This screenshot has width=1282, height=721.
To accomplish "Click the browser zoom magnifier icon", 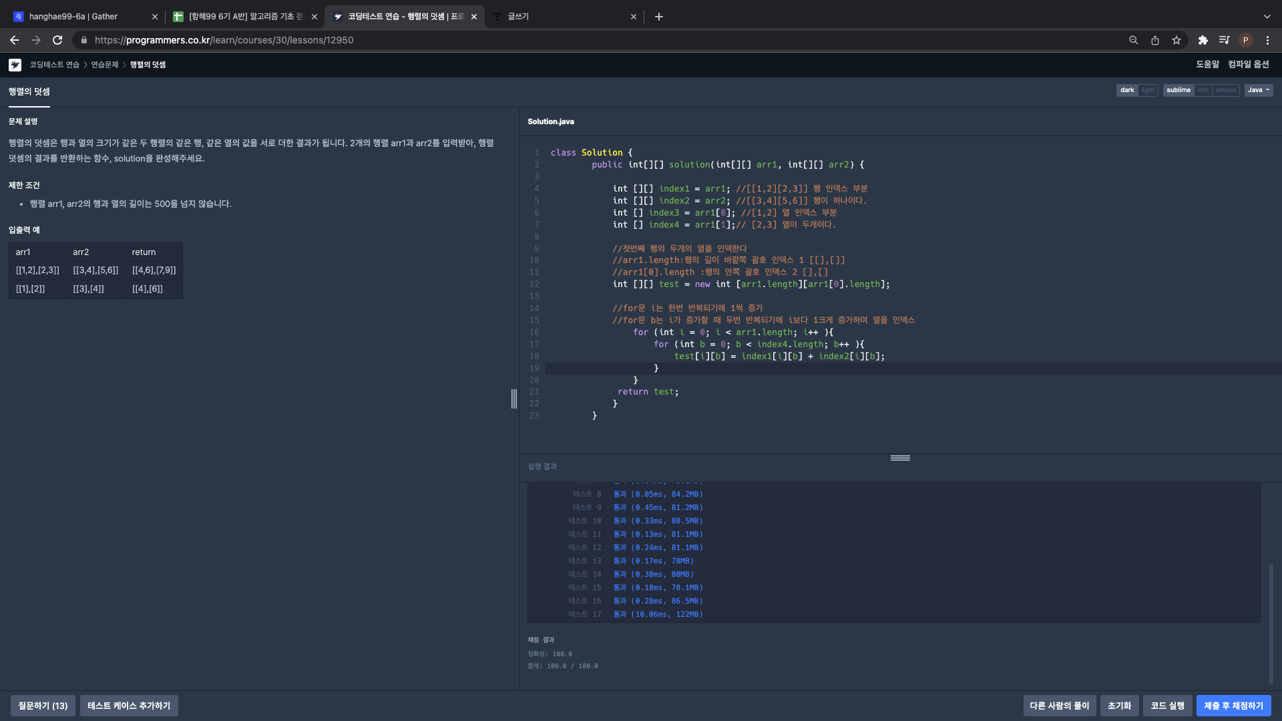I will (x=1133, y=40).
